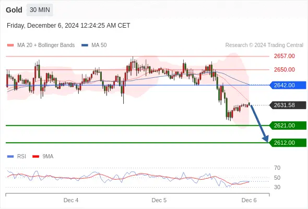Click the Dec 4 date axis label
This screenshot has width=308, height=209.
pyautogui.click(x=71, y=200)
